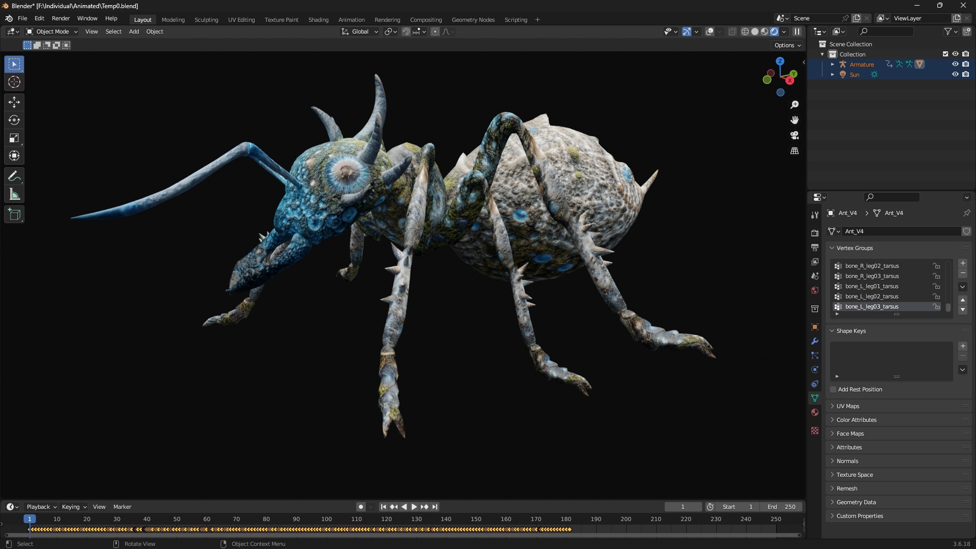This screenshot has width=976, height=549.
Task: Enable Add Rest Position checkbox
Action: (833, 389)
